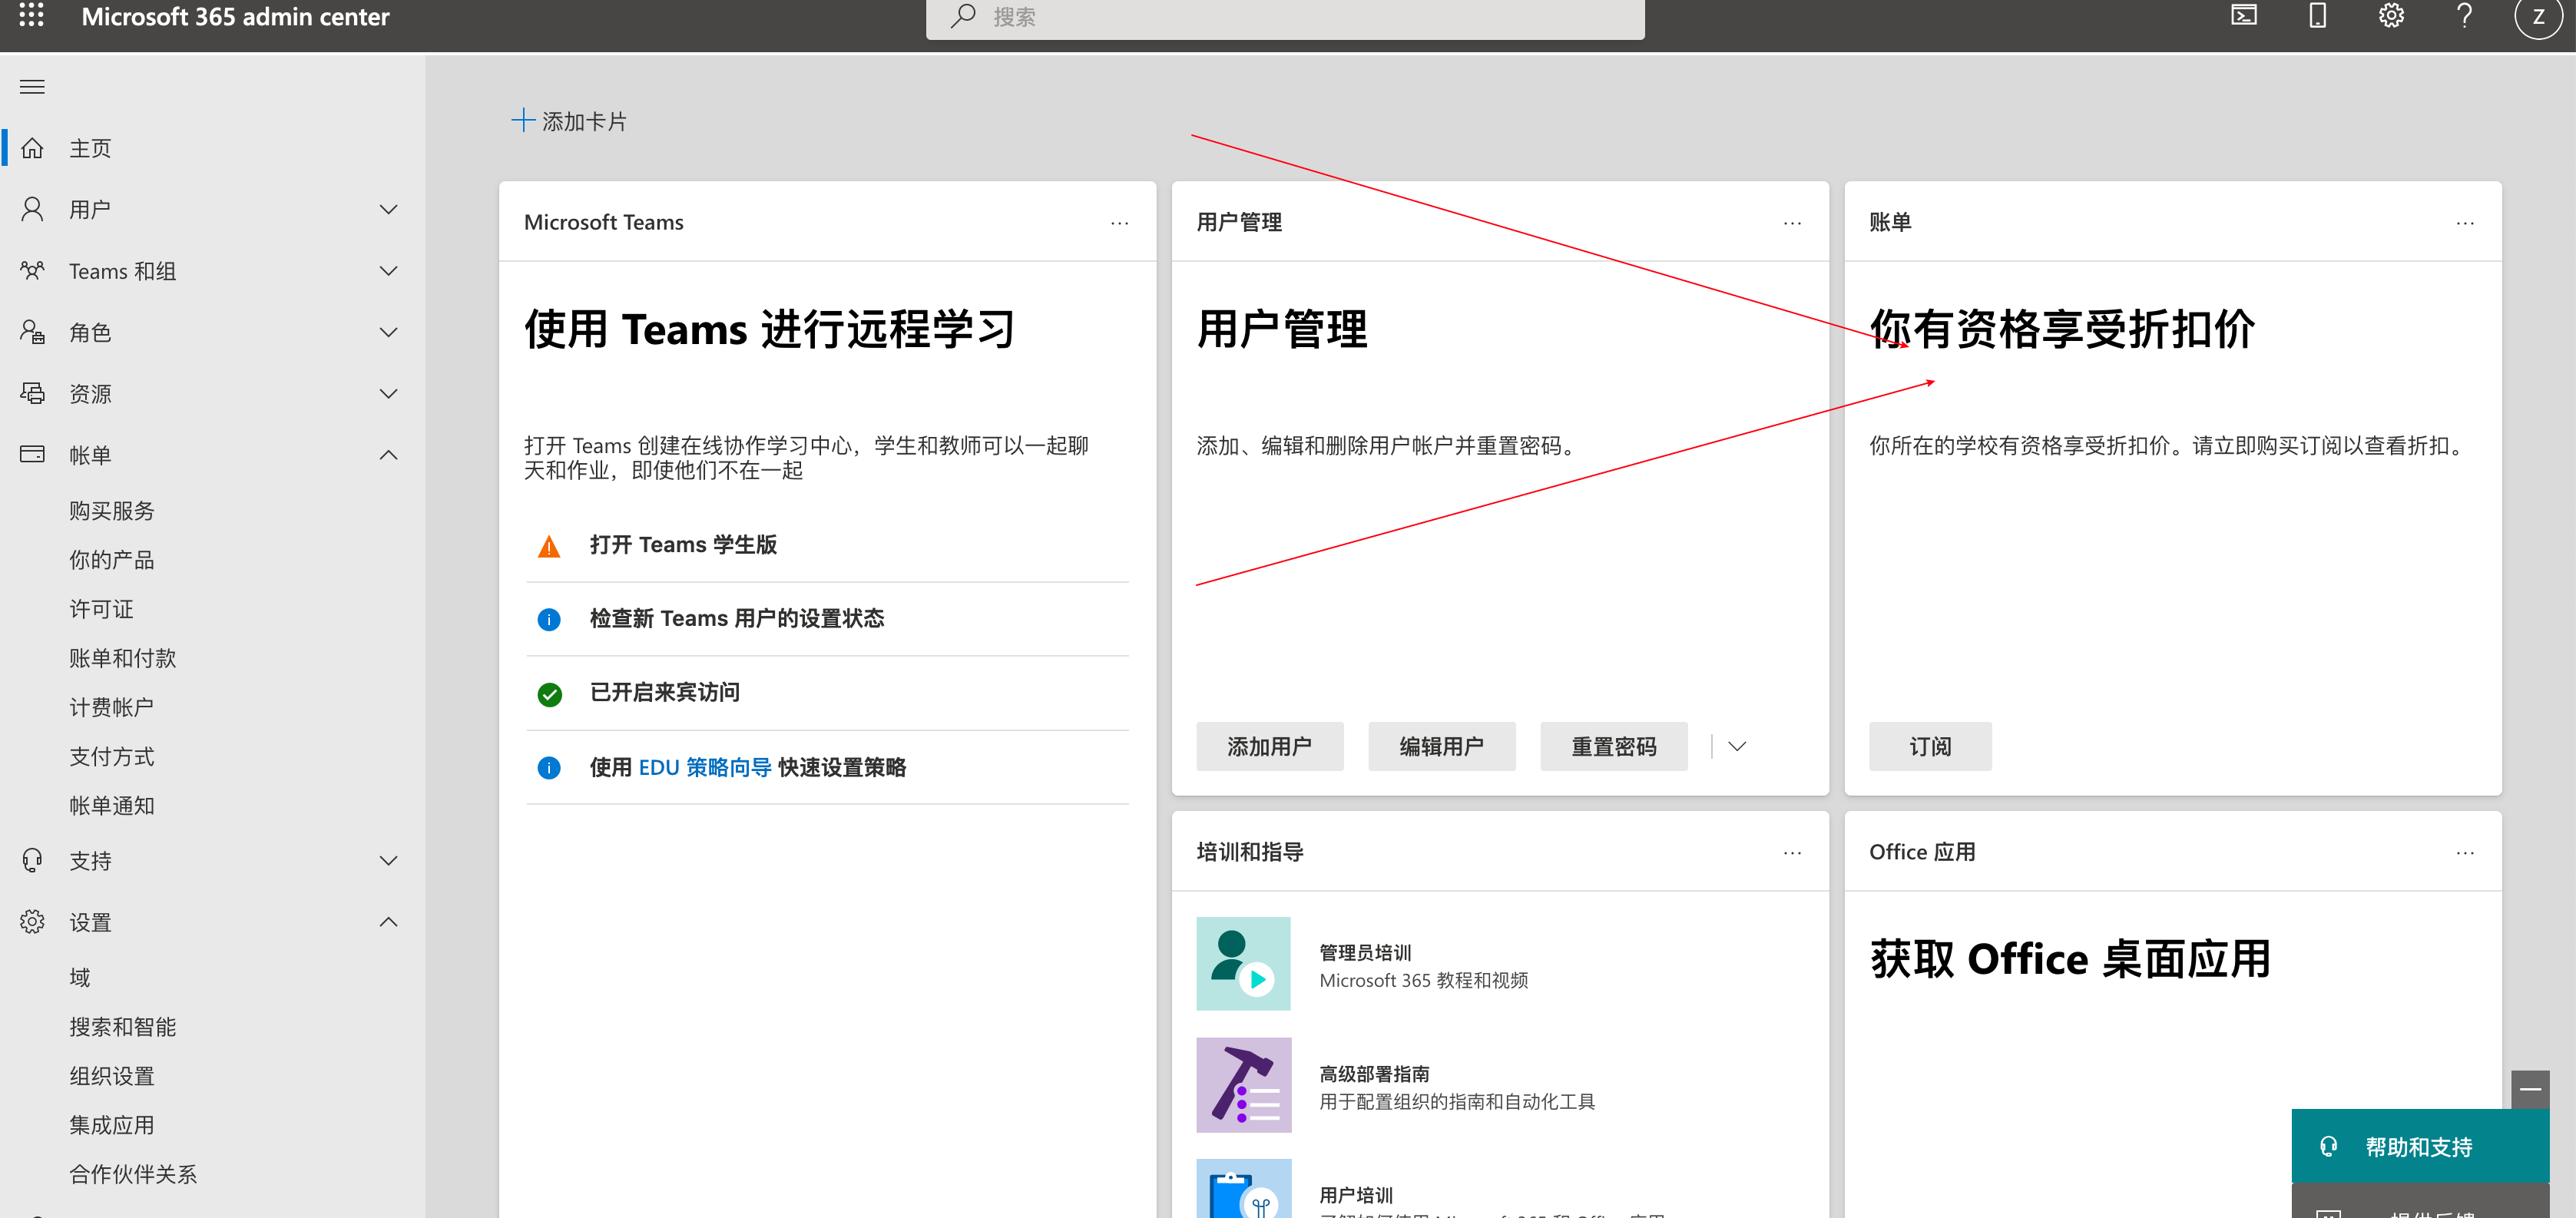This screenshot has width=2576, height=1218.
Task: Click the 重置密码 button
Action: point(1613,746)
